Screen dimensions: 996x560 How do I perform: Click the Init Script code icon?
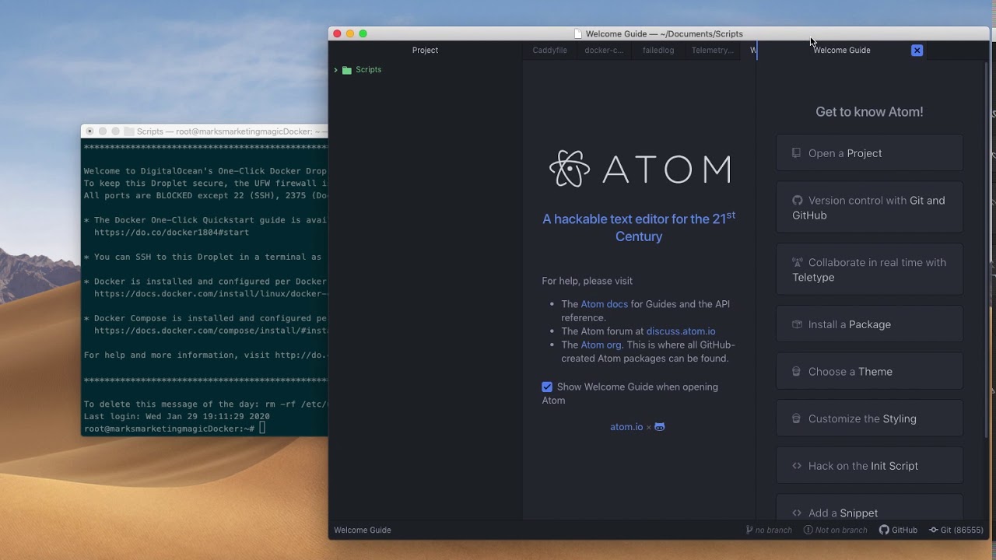pyautogui.click(x=797, y=466)
